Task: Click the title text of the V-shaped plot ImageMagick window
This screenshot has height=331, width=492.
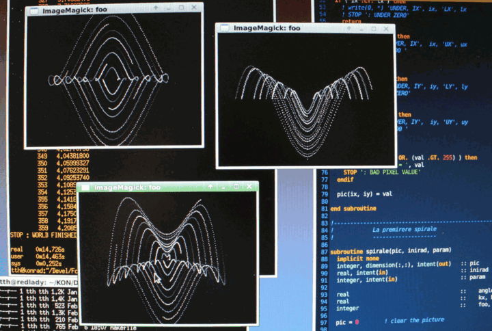Action: (x=266, y=28)
